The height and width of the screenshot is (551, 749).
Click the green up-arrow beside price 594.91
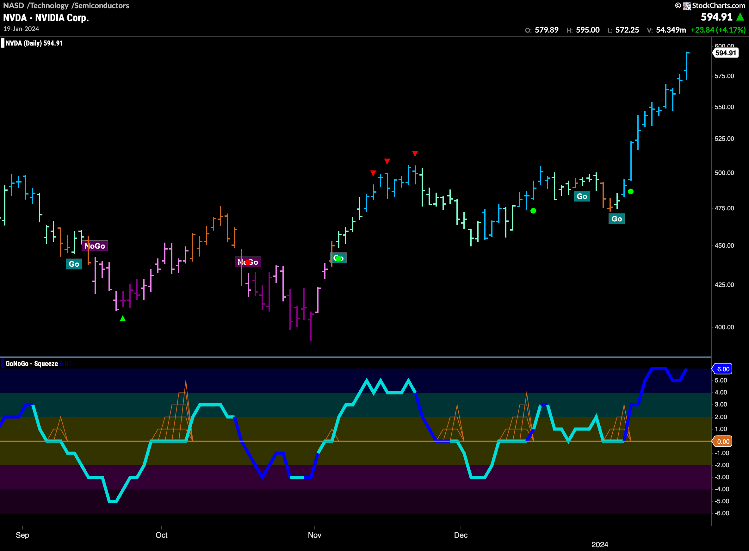click(740, 17)
